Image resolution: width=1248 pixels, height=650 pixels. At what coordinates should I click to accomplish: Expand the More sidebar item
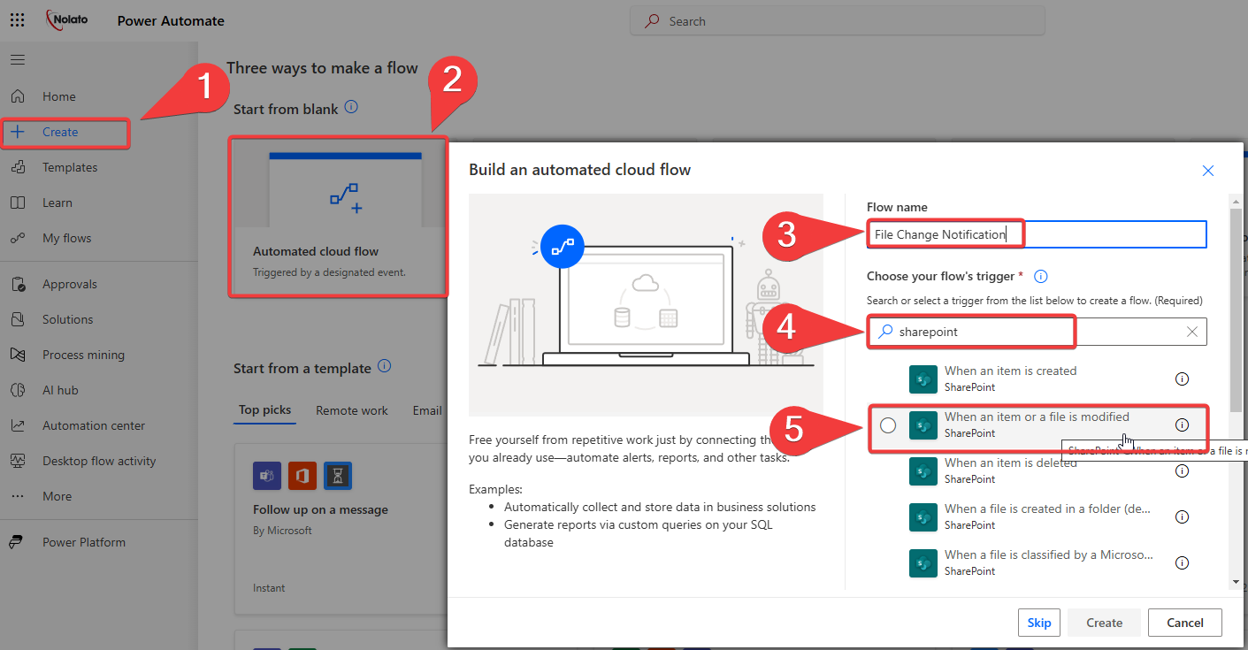pyautogui.click(x=57, y=496)
